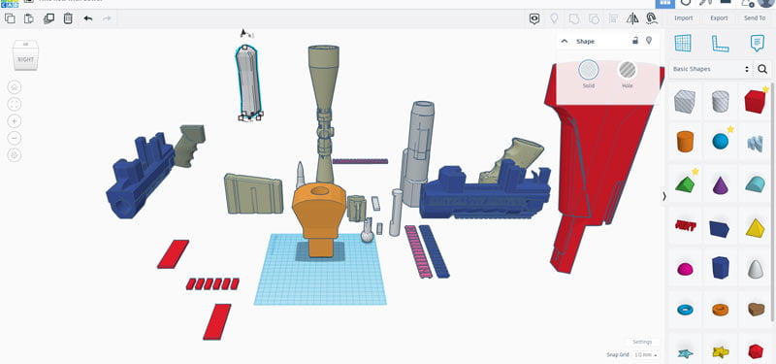
Task: Click the Group shapes icon
Action: (574, 18)
